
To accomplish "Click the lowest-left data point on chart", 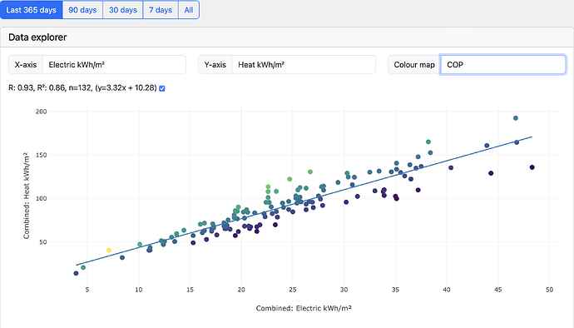I will pos(77,273).
